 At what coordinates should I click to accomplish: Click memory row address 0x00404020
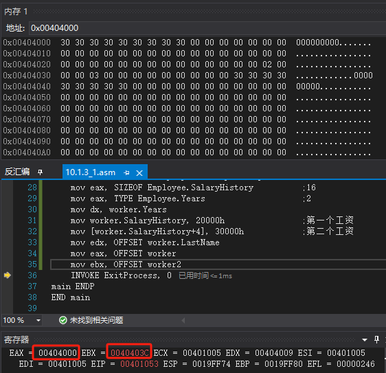pos(27,65)
